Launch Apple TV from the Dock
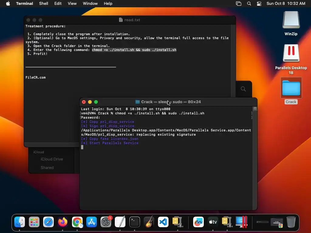 (213, 222)
